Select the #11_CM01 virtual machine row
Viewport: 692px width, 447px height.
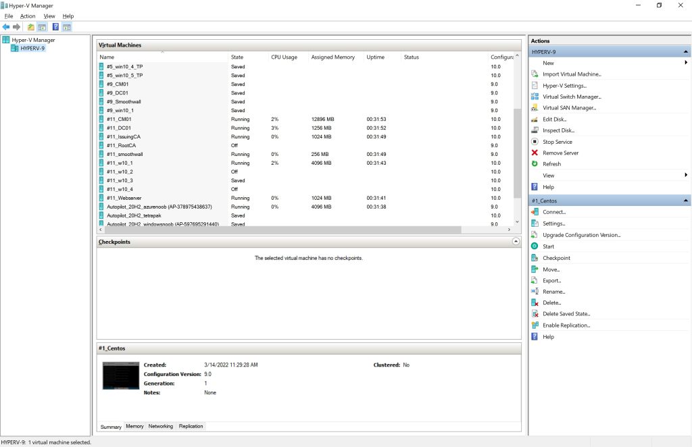305,119
